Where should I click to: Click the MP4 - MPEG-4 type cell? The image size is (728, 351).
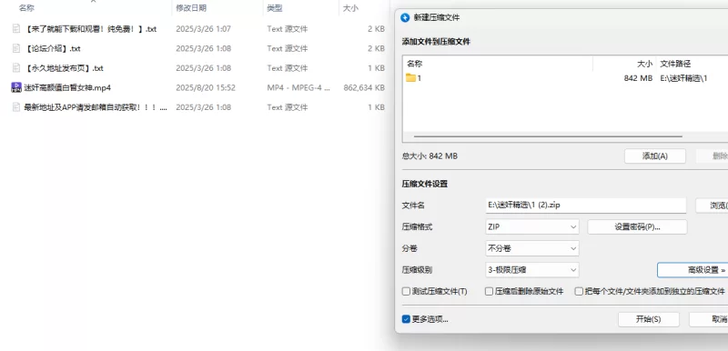click(x=298, y=87)
